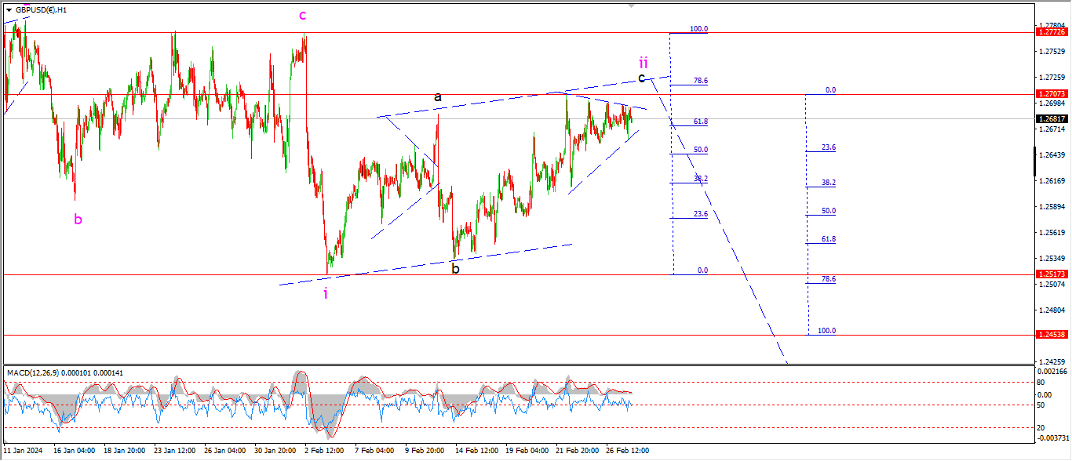1072x461 pixels.
Task: Click the red 1.24538 price label
Action: pos(1052,335)
